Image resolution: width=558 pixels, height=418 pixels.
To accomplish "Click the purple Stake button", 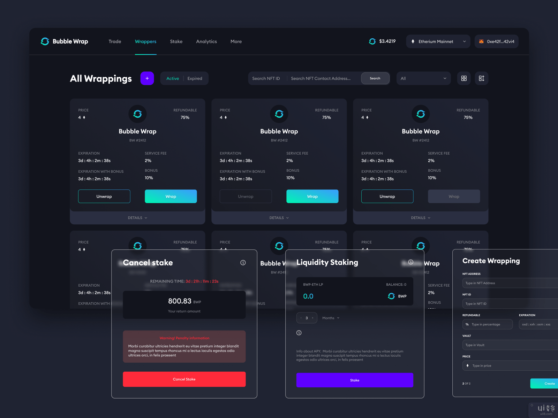I will [x=355, y=380].
